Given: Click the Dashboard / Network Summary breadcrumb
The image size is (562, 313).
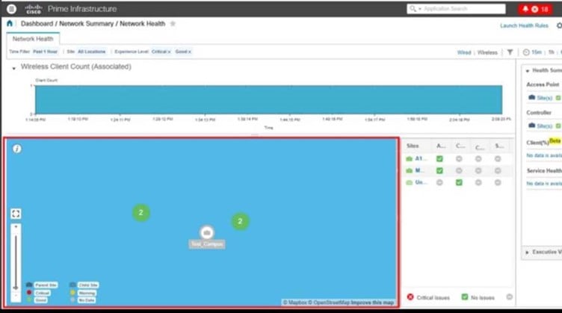Looking at the screenshot, I should pos(67,24).
